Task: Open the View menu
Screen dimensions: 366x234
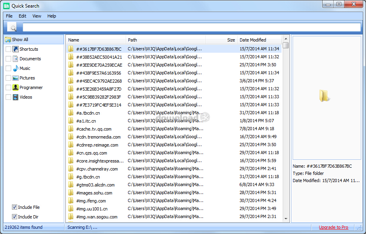Action: [37, 16]
